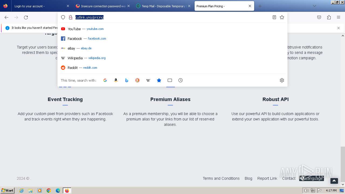Image resolution: width=345 pixels, height=194 pixels.
Task: Select the Wikipedia suggestion
Action: (172, 58)
